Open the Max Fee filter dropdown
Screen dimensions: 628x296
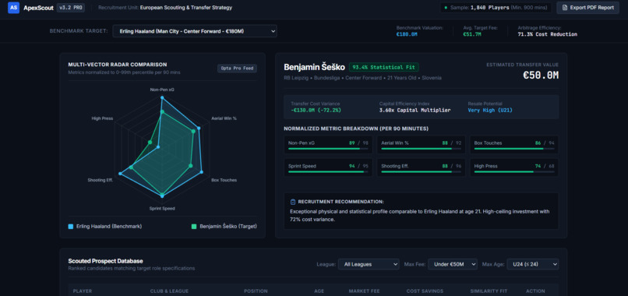453,264
